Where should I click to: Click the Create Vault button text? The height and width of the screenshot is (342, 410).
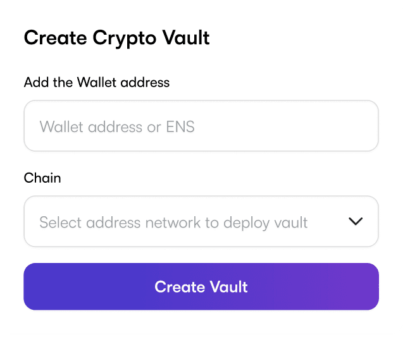[201, 287]
